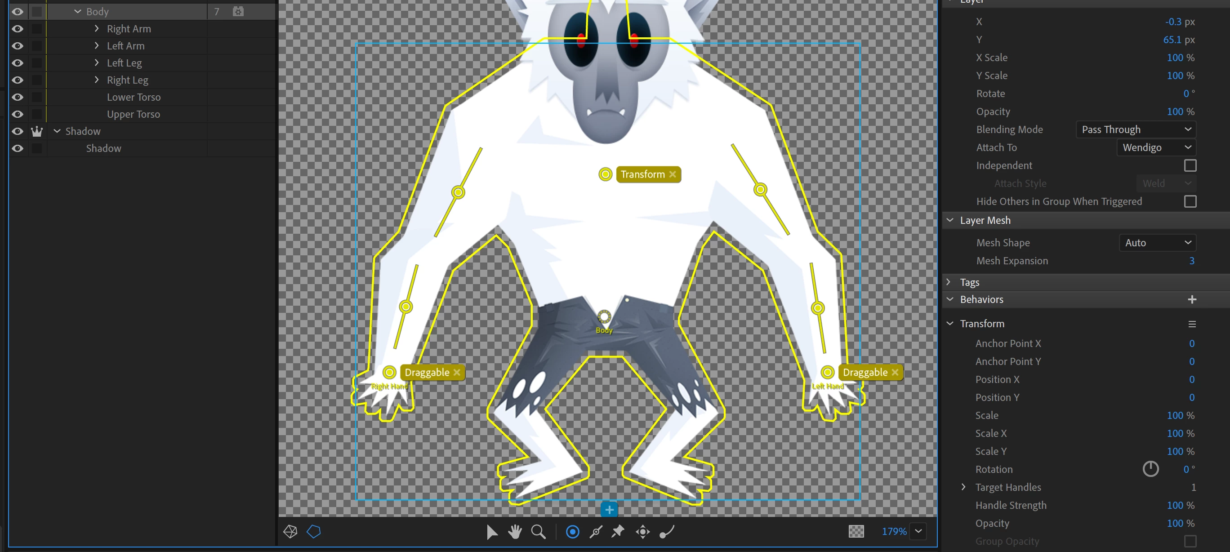
Task: Select the Zoom magnifier tool
Action: [x=538, y=531]
